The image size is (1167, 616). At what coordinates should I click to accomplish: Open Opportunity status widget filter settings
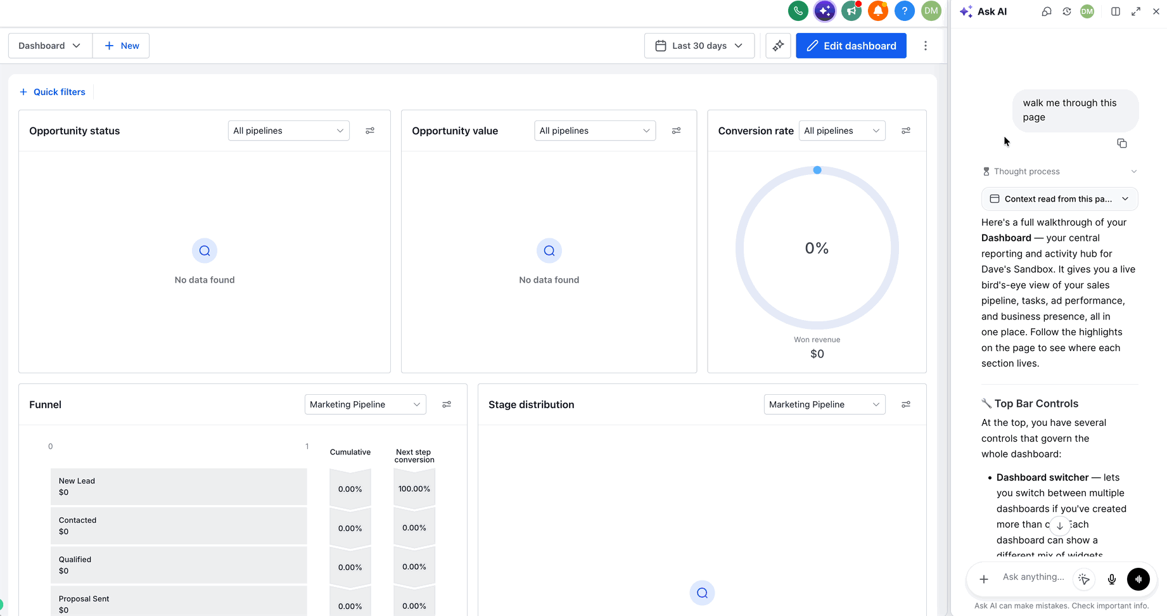pos(370,131)
